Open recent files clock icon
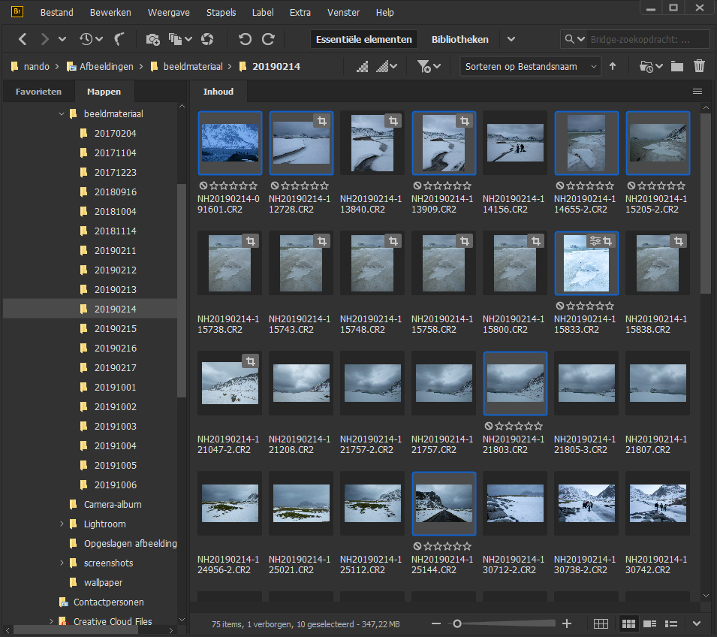 point(86,39)
